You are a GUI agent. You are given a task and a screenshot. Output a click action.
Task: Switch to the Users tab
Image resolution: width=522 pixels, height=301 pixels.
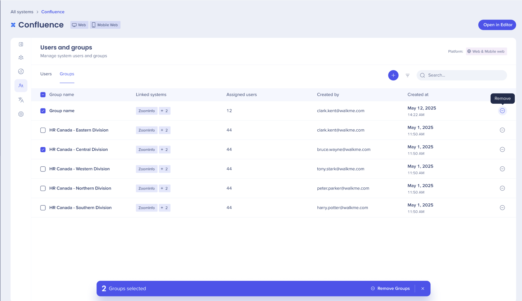click(x=46, y=74)
